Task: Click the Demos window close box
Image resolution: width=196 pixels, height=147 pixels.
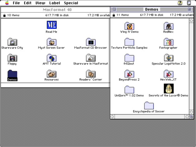Action: pyautogui.click(x=114, y=9)
